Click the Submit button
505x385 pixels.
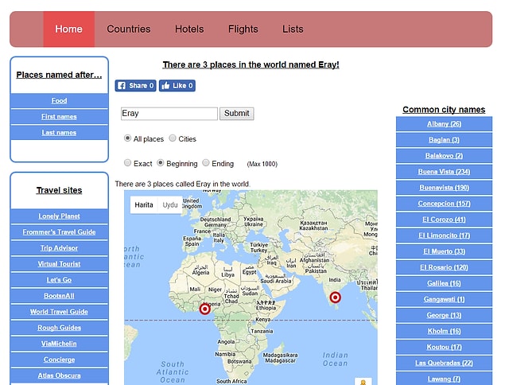237,114
